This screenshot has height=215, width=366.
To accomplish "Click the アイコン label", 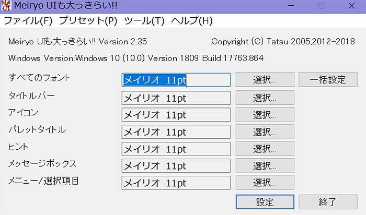I will coord(23,113).
